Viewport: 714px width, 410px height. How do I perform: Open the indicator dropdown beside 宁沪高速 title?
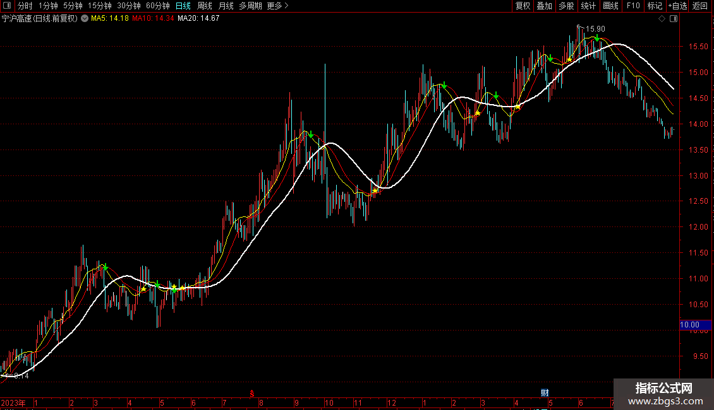click(85, 18)
